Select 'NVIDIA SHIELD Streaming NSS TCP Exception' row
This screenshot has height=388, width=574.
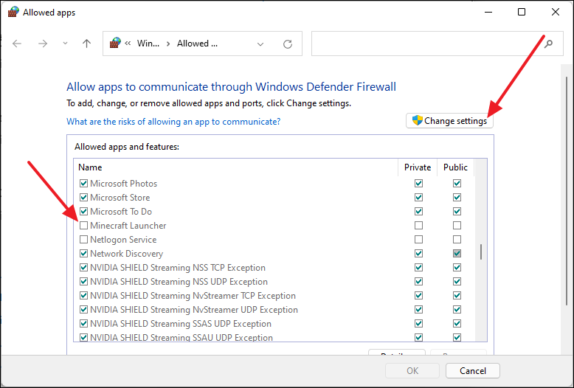click(x=178, y=268)
